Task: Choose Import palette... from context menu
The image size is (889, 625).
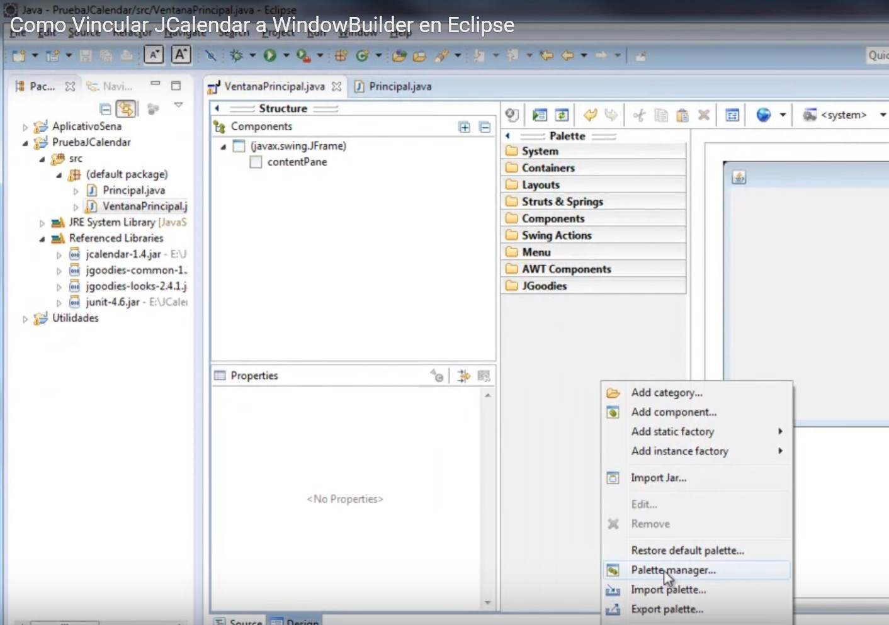Action: click(x=696, y=590)
